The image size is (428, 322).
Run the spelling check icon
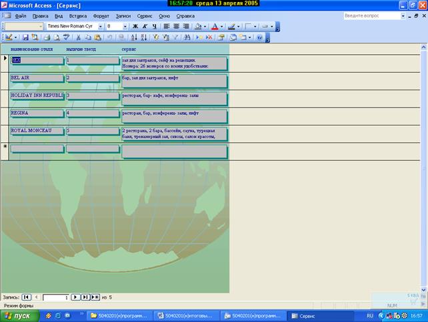point(66,37)
